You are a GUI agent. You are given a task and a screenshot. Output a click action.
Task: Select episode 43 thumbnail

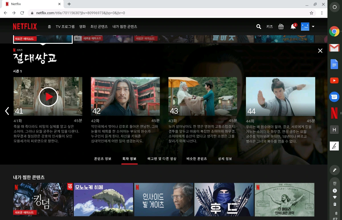pyautogui.click(x=203, y=96)
